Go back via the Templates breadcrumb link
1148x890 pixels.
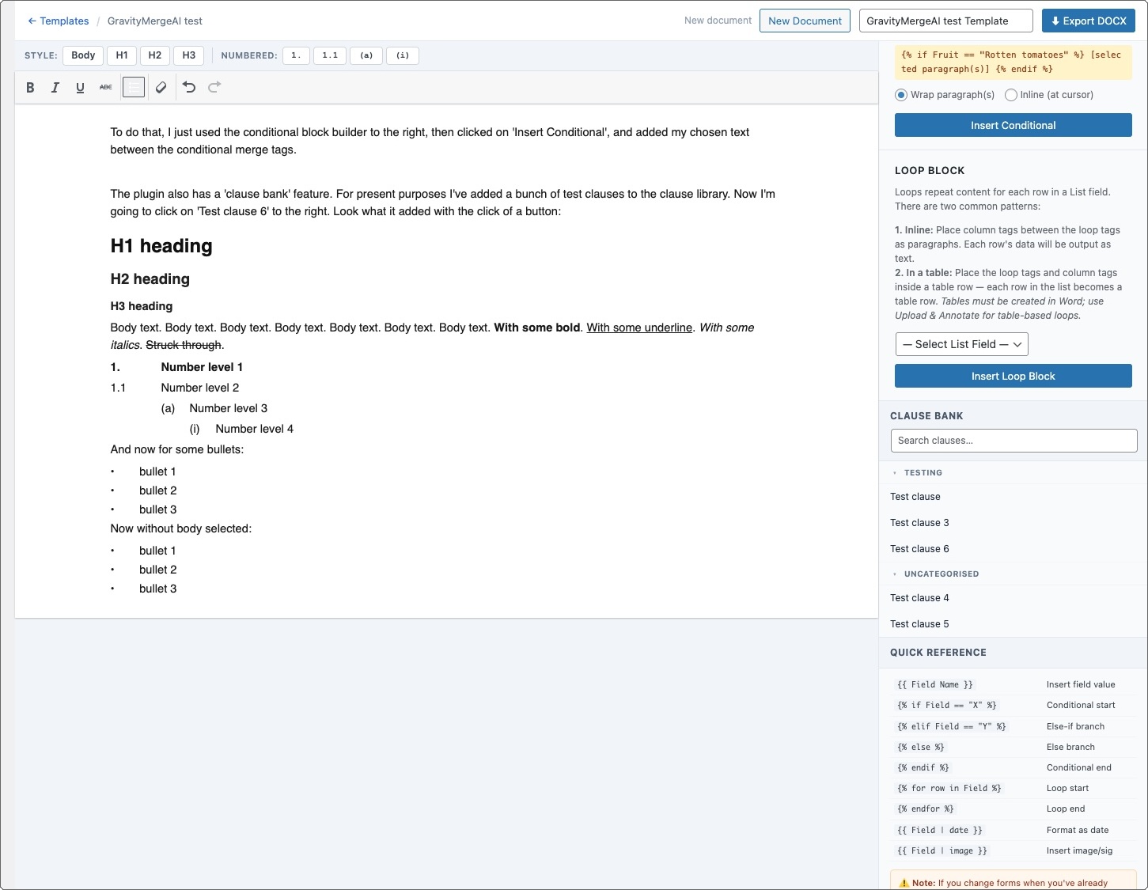59,21
